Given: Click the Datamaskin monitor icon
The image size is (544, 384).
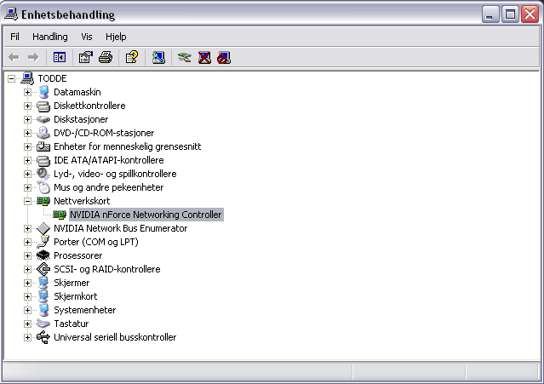Looking at the screenshot, I should [43, 92].
